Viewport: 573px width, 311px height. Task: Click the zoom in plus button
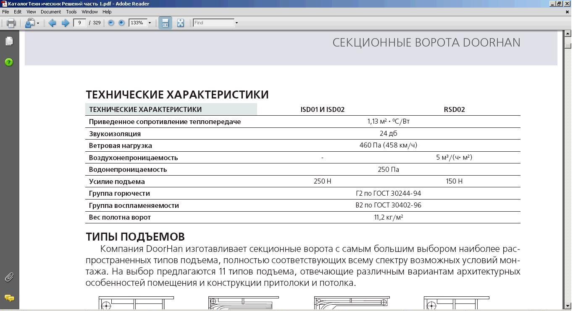pyautogui.click(x=121, y=23)
